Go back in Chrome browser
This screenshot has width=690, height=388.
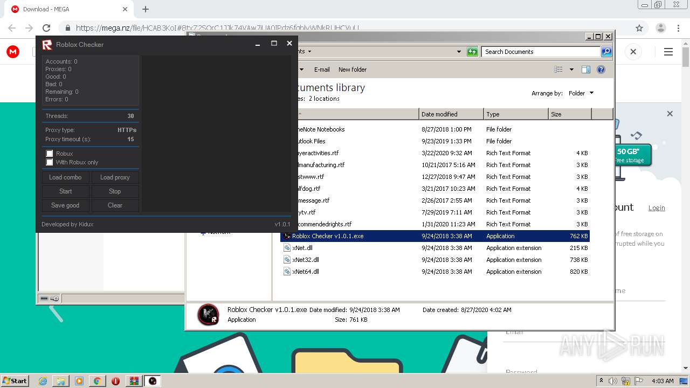click(x=12, y=28)
